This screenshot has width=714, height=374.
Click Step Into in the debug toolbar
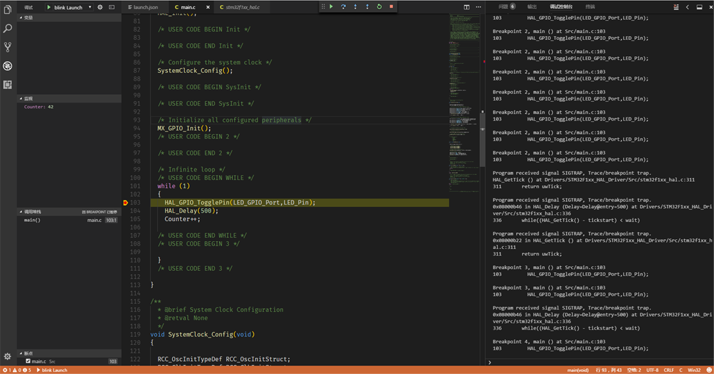[355, 7]
